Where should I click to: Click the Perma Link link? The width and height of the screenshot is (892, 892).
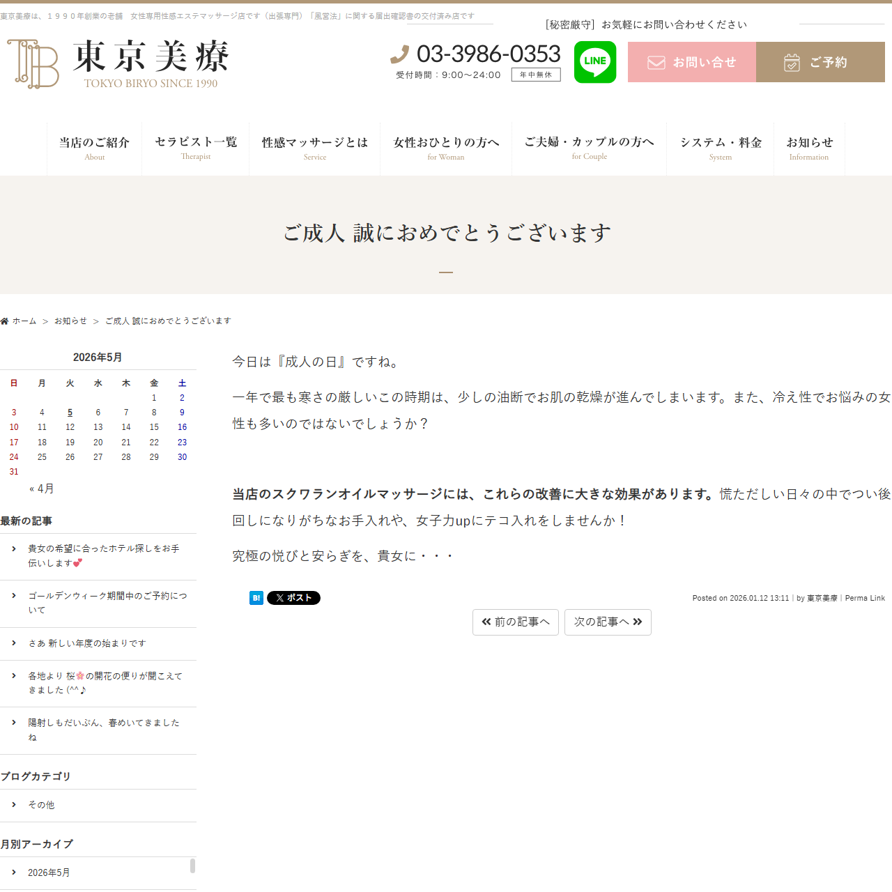pos(865,598)
